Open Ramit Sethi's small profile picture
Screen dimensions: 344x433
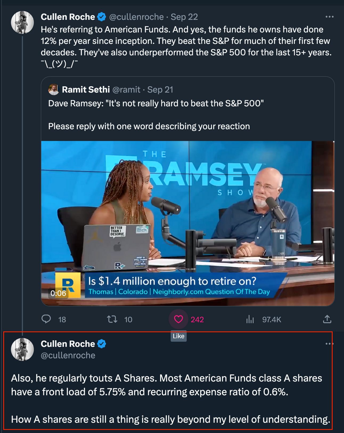[54, 90]
